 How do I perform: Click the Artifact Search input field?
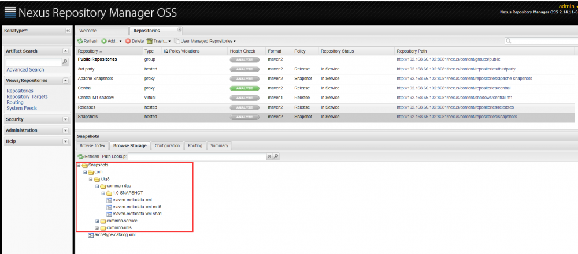pyautogui.click(x=34, y=62)
